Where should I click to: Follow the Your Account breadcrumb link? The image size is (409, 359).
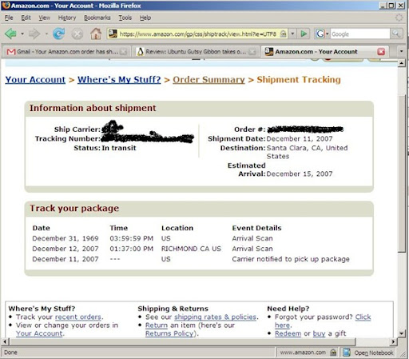(x=35, y=79)
